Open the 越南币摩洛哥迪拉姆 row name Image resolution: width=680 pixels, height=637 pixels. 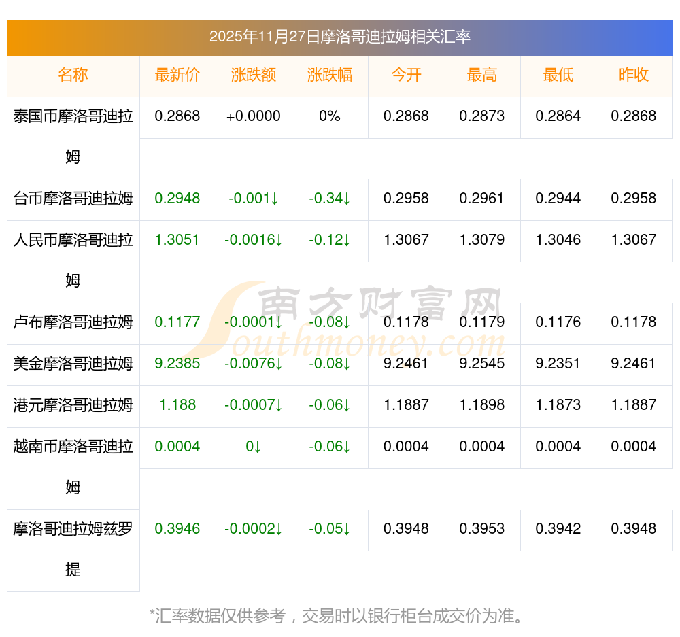pos(73,466)
